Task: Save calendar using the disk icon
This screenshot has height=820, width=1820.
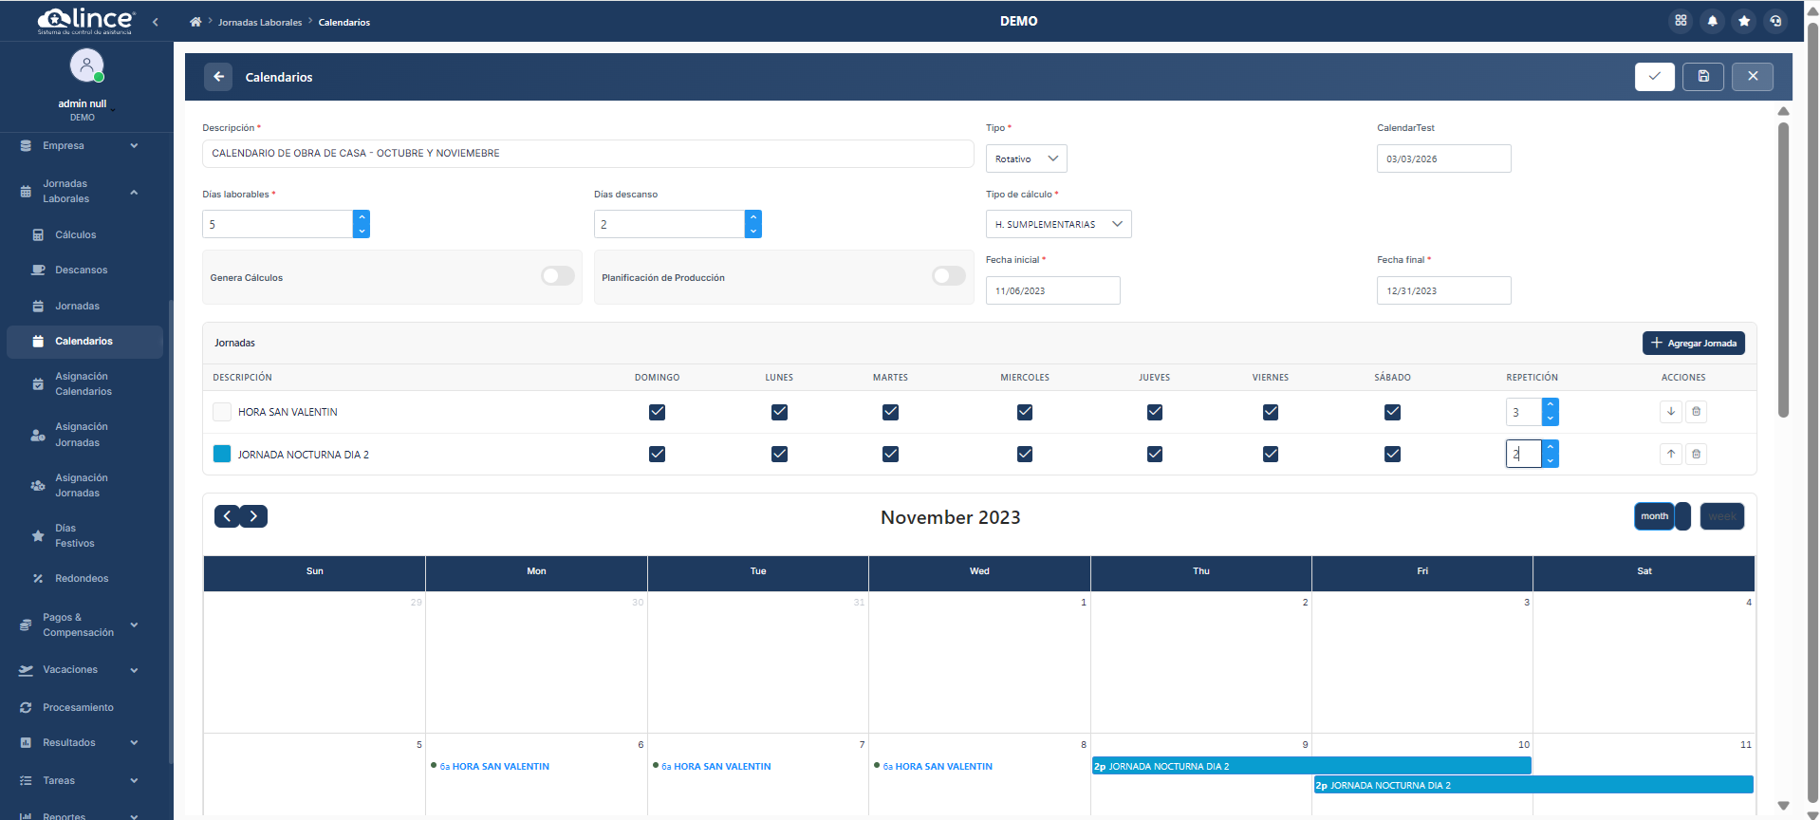Action: point(1703,77)
